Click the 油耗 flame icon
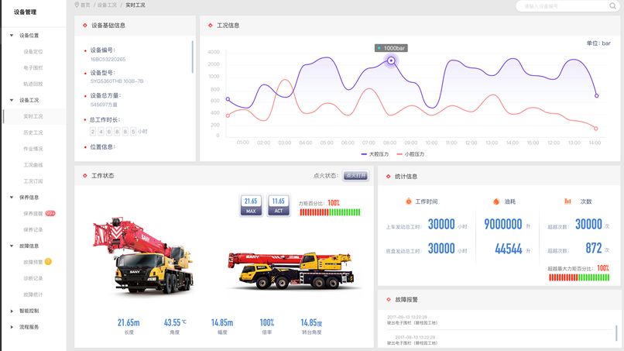Viewport: 624px width, 351px height. point(497,201)
